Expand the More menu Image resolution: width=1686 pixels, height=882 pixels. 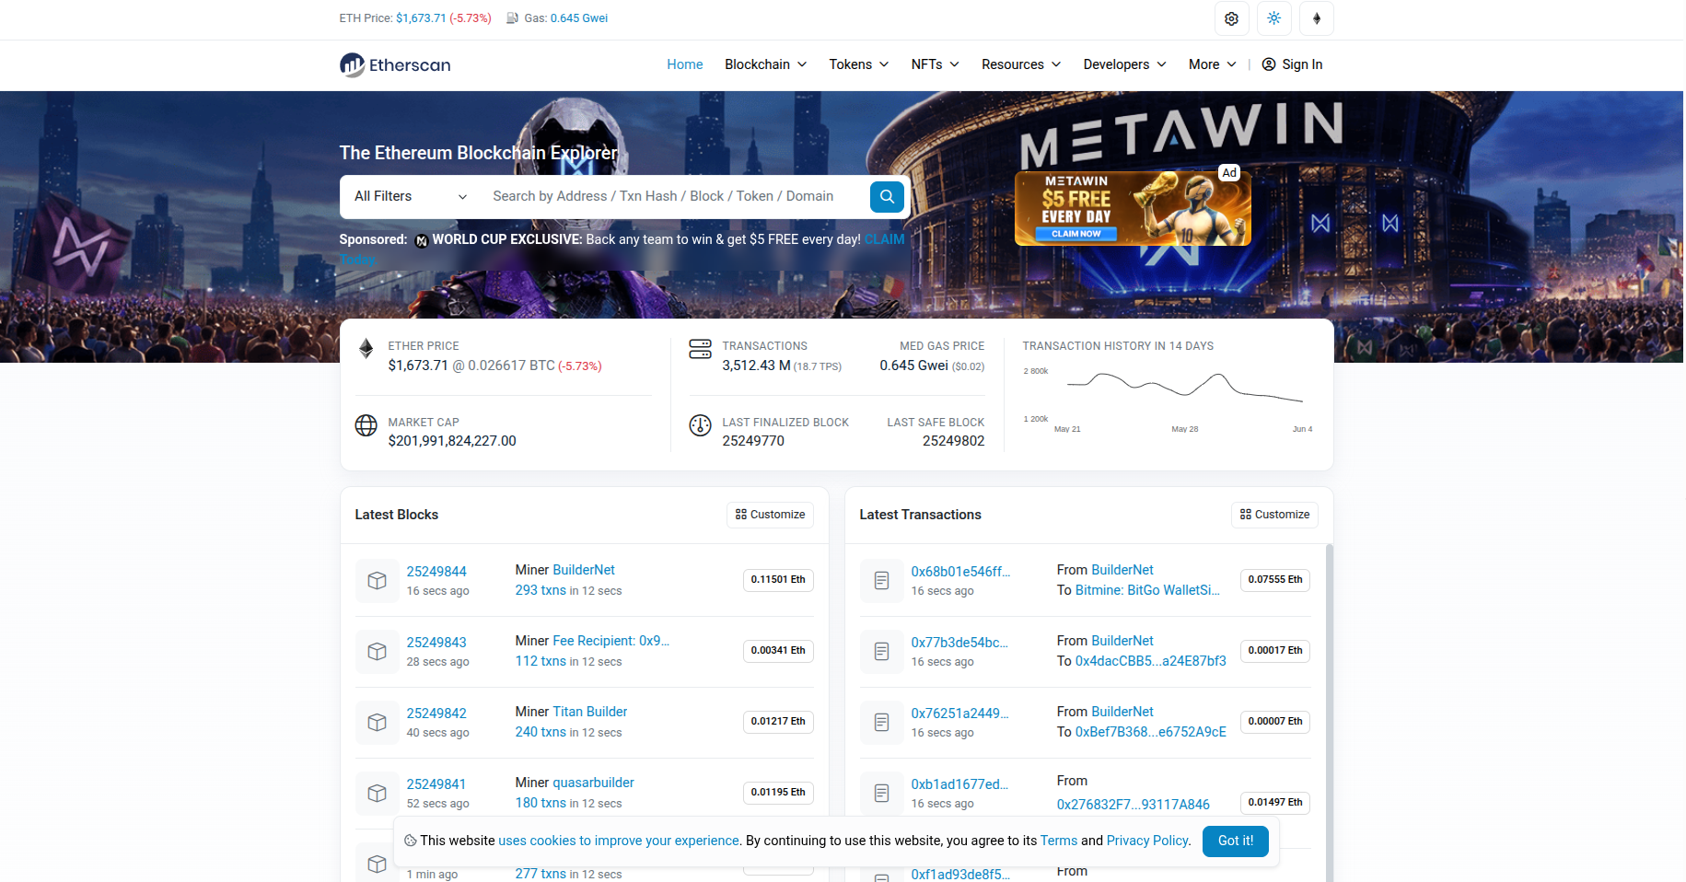pos(1212,64)
